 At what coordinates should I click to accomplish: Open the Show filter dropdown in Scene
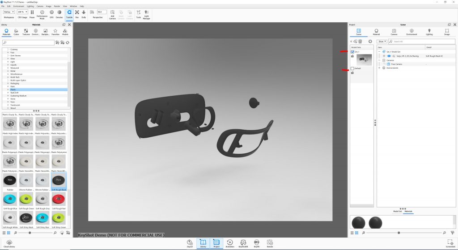[382, 41]
